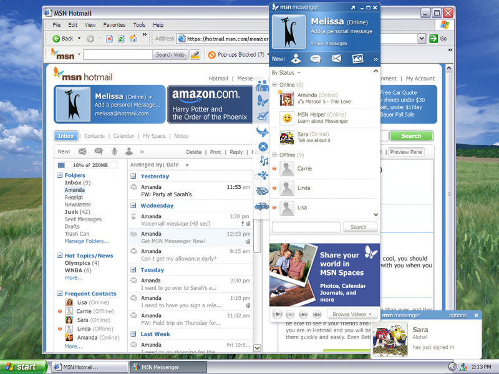Open the Browse Videos dropdown
Screen dimensions: 499x374
[352, 314]
